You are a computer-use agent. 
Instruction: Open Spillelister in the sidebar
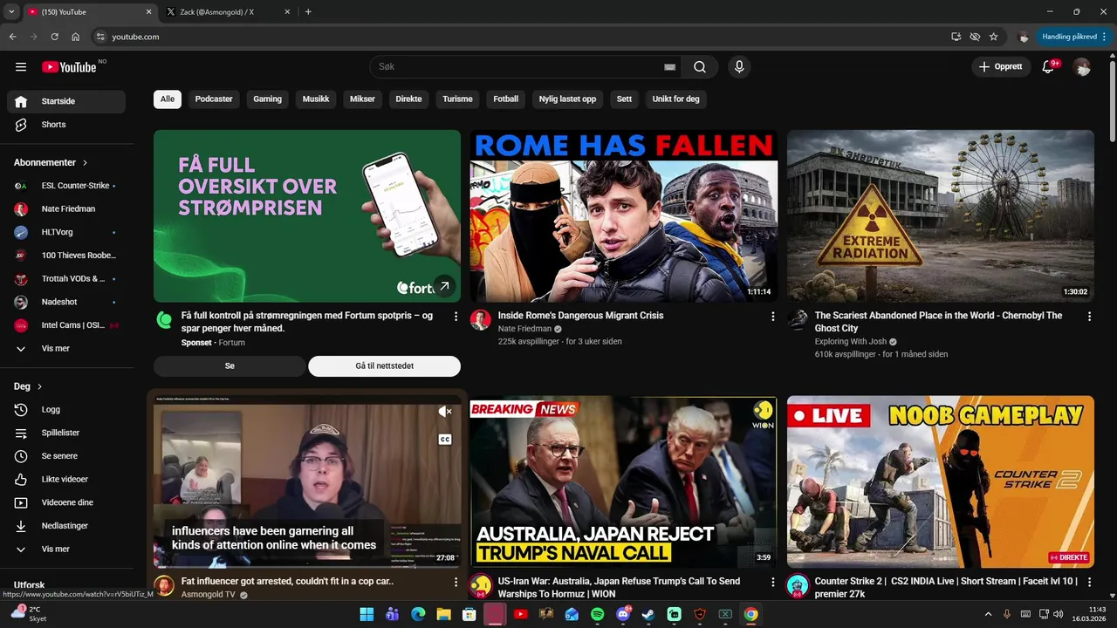coord(66,433)
